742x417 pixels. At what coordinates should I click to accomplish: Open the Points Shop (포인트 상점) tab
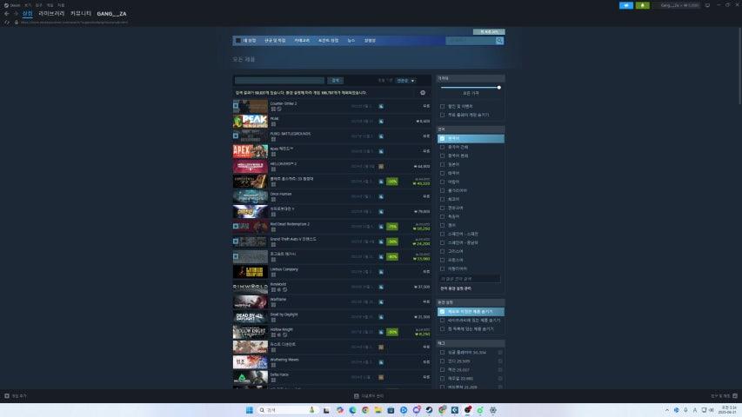click(x=328, y=41)
